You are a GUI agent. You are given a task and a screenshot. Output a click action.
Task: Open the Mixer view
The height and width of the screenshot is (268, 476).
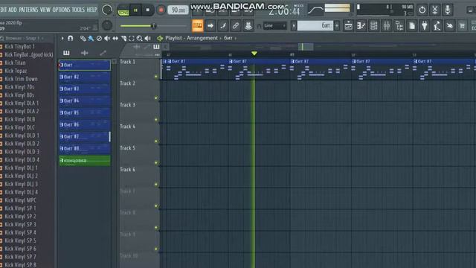point(387,26)
